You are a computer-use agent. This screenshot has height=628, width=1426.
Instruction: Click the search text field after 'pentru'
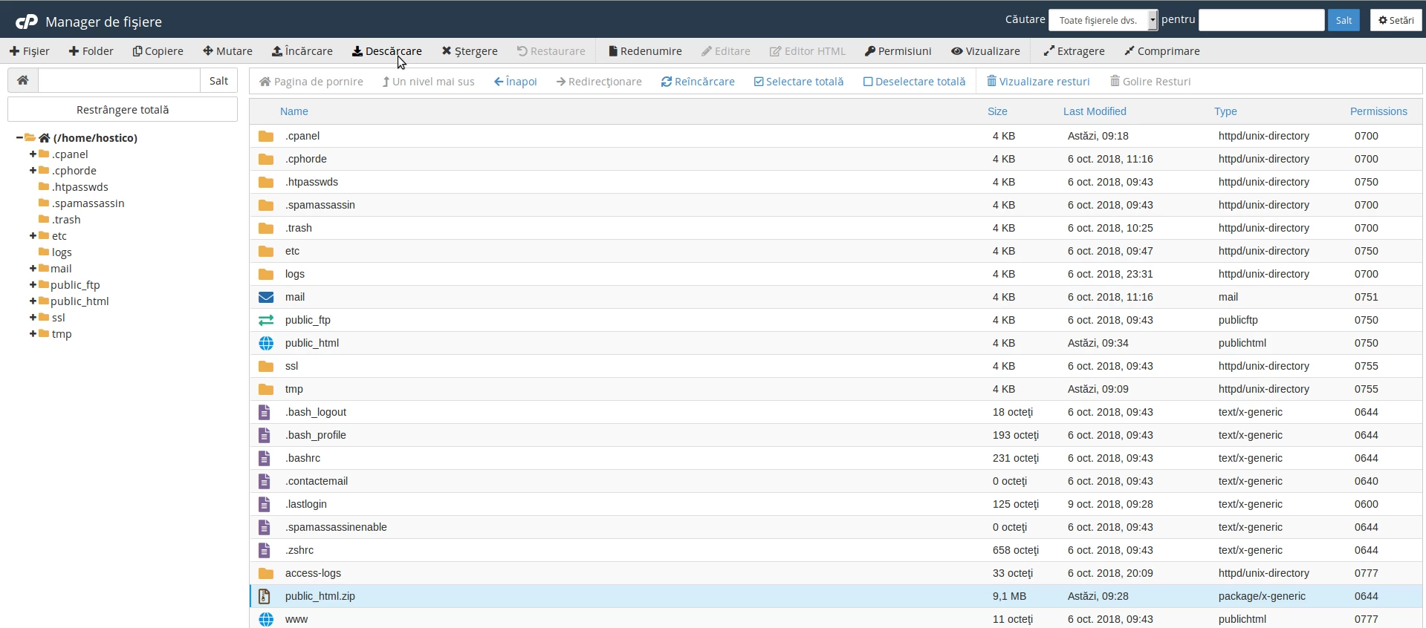(x=1261, y=20)
